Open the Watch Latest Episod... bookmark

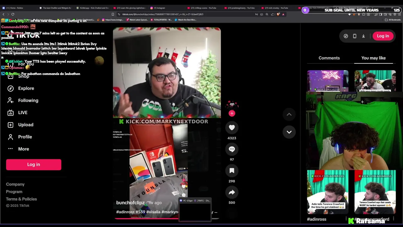[137, 20]
